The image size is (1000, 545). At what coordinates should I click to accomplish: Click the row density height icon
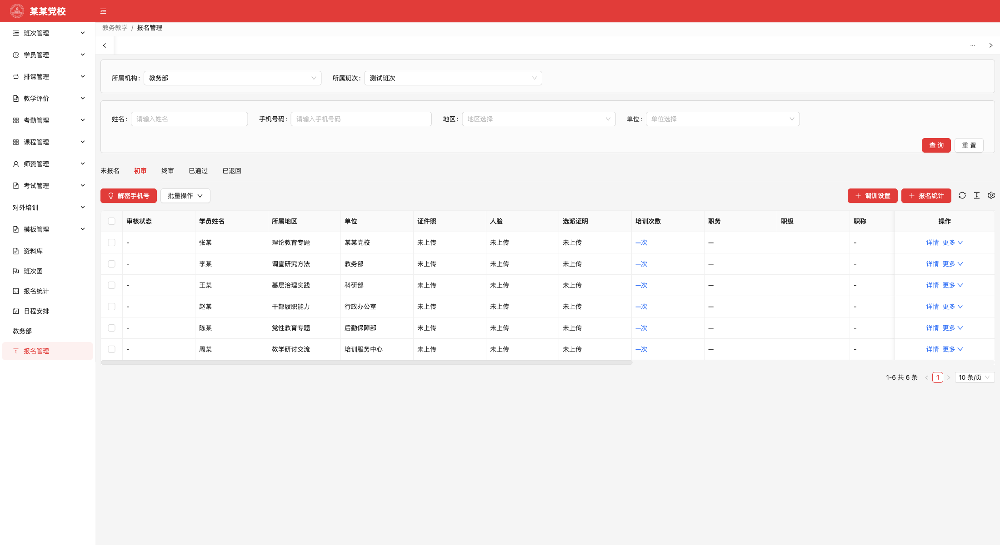[x=977, y=195]
